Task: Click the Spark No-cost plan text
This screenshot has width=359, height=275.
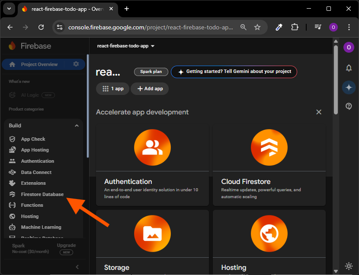Action: tap(30, 249)
